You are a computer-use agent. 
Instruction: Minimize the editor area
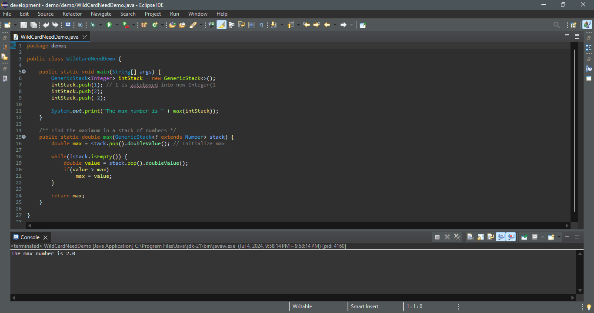point(567,36)
